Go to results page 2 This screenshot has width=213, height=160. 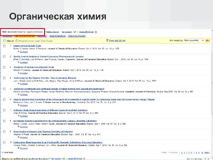(182, 153)
